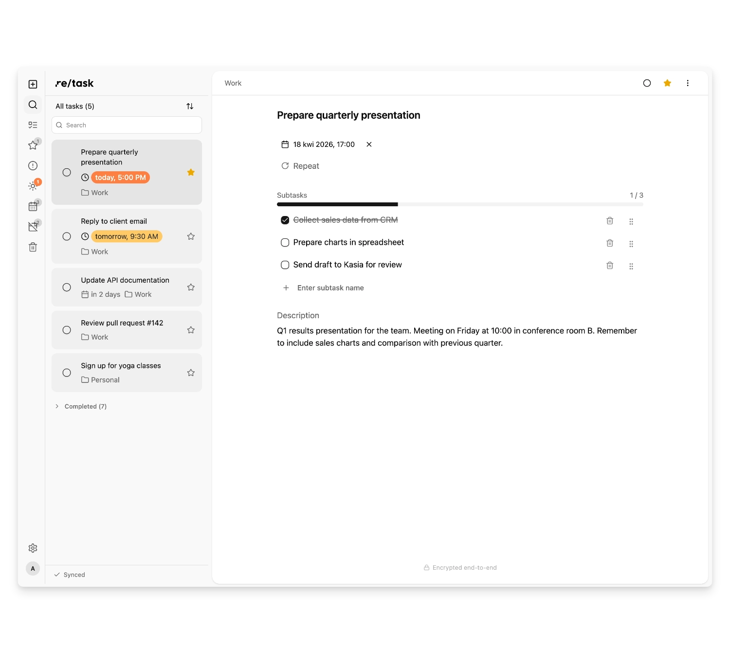Open the search icon in the sidebar
Viewport: 730px width, 668px height.
[33, 105]
